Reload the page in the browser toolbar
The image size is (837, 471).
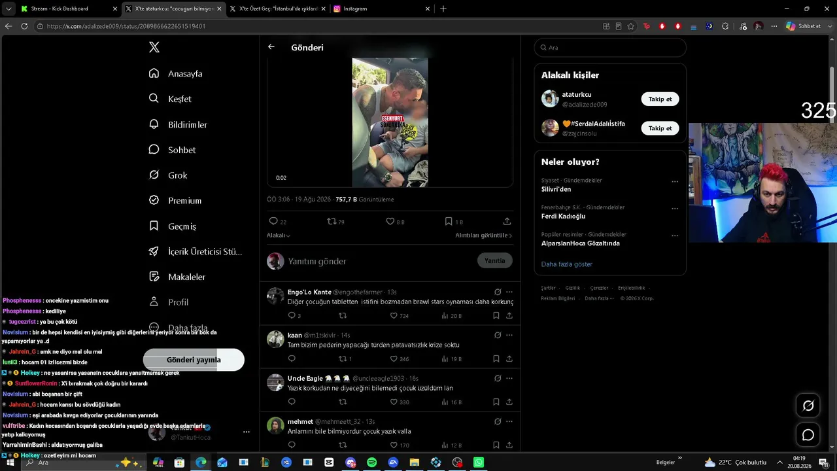pos(24,26)
